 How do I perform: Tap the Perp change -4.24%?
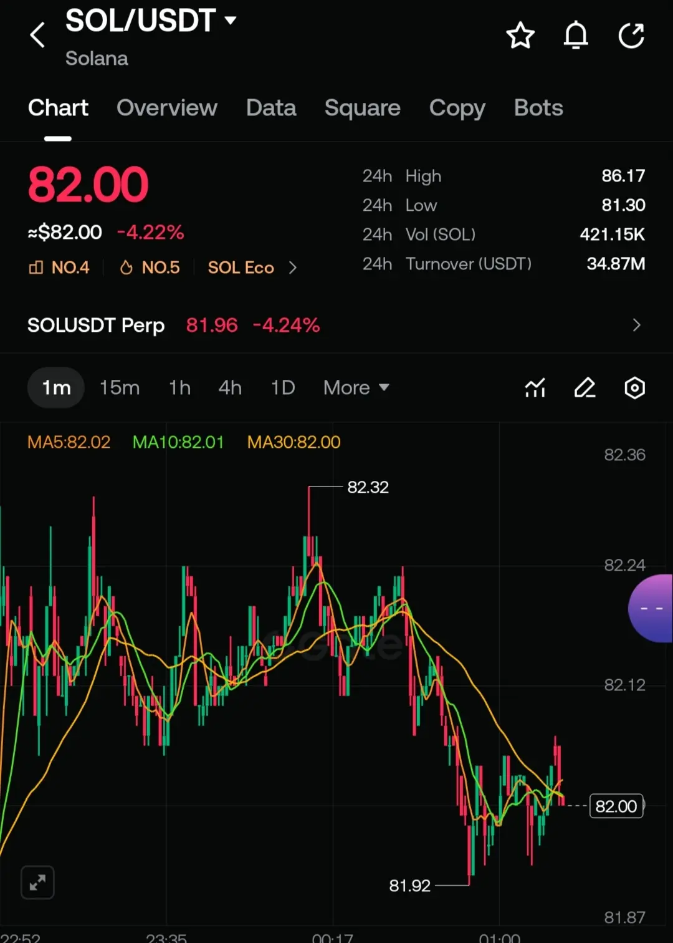[286, 325]
